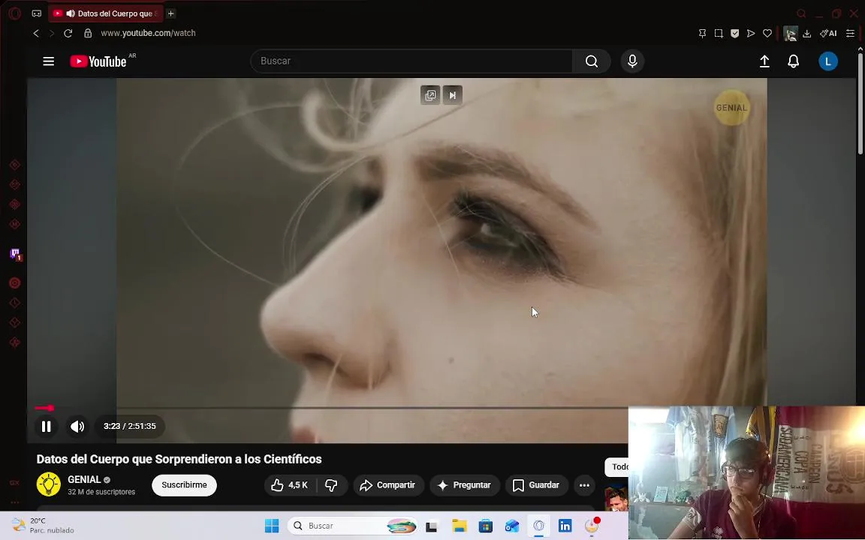The image size is (865, 540).
Task: Add page to bookmarks with heart icon
Action: click(767, 34)
